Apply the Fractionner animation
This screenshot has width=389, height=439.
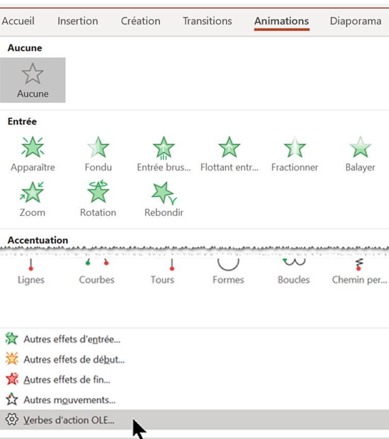point(295,154)
